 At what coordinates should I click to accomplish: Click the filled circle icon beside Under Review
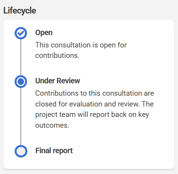(21, 81)
